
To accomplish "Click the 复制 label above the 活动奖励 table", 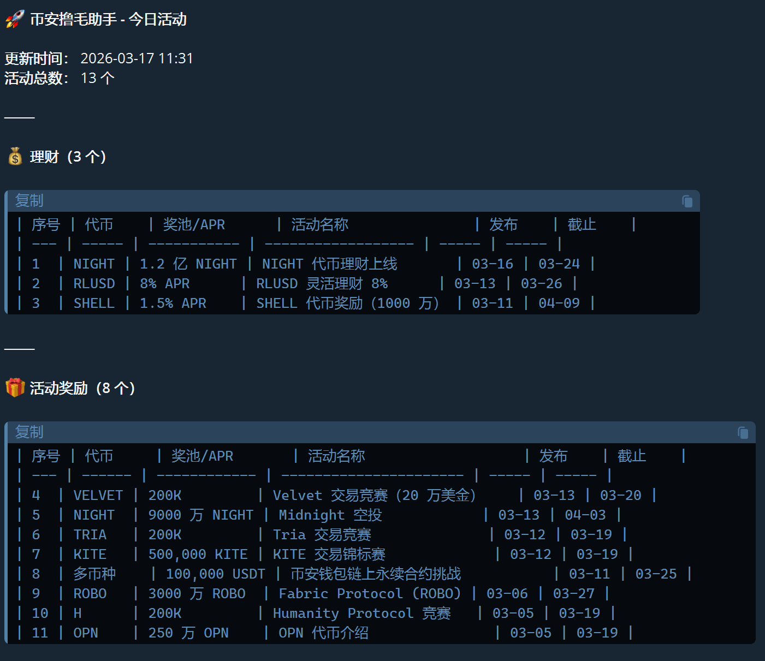I will pyautogui.click(x=29, y=432).
